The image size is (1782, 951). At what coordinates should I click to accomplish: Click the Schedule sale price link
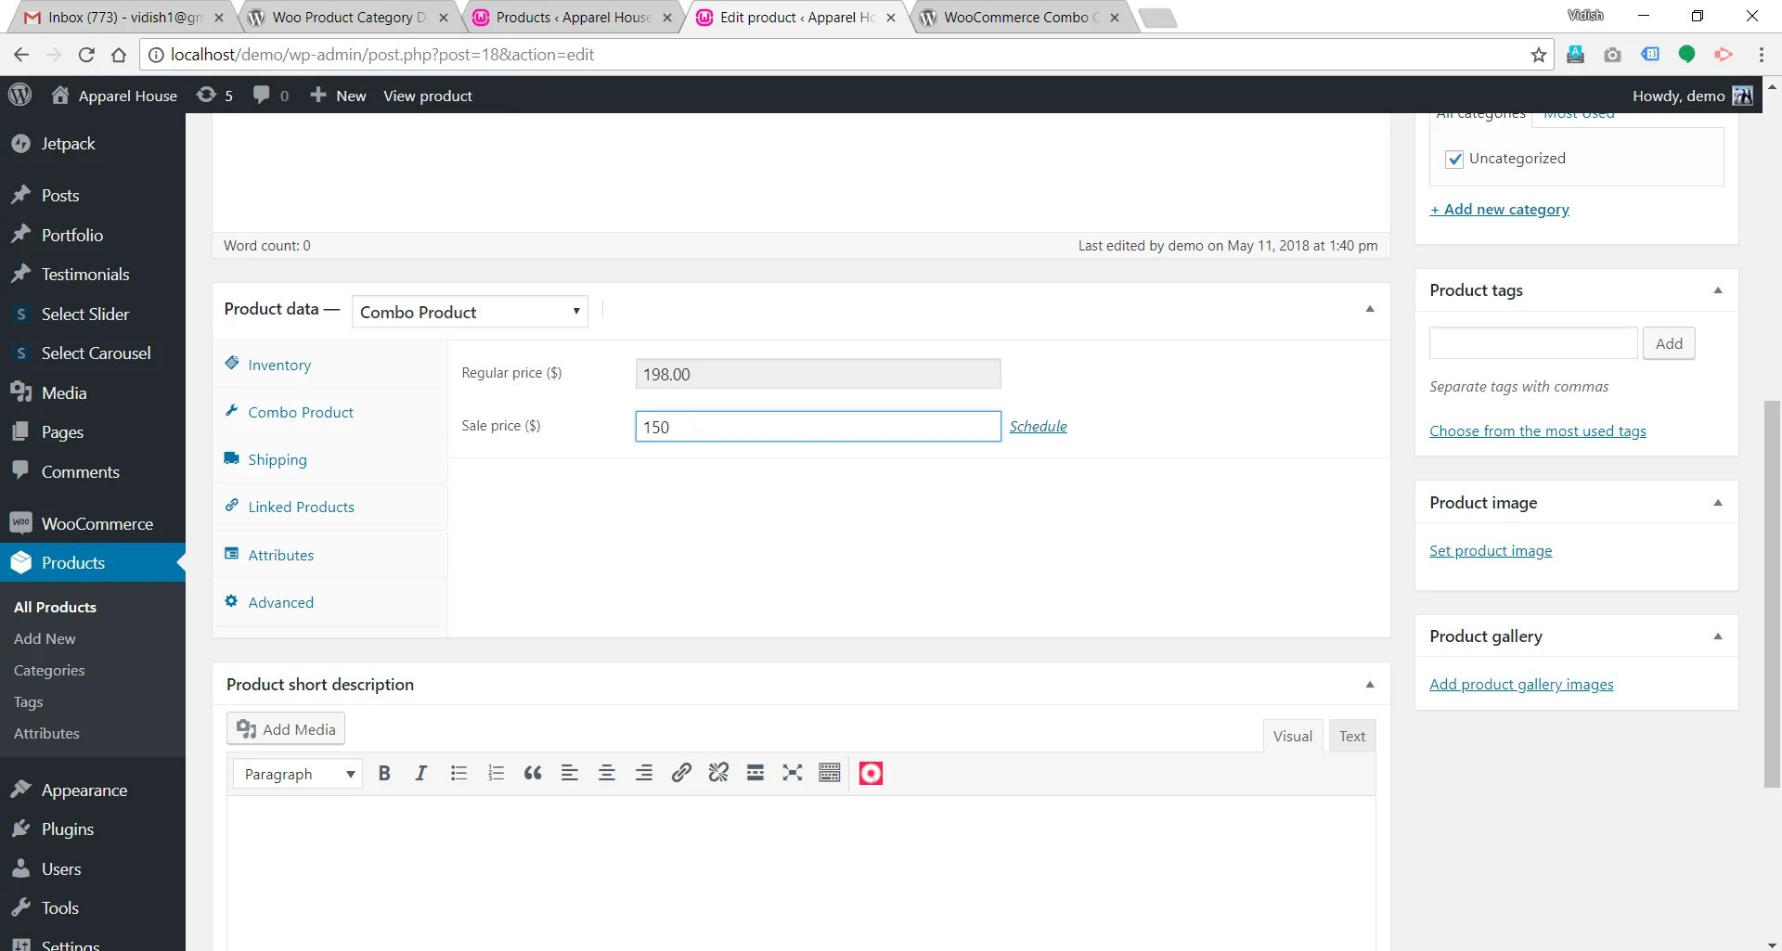(x=1038, y=427)
